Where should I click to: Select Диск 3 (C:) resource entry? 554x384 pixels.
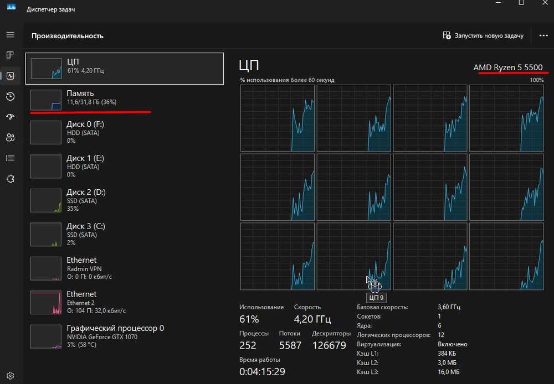tap(124, 234)
